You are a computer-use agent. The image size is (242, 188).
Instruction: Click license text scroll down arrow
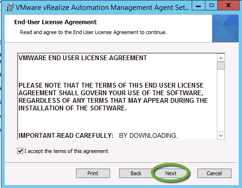tap(221, 135)
